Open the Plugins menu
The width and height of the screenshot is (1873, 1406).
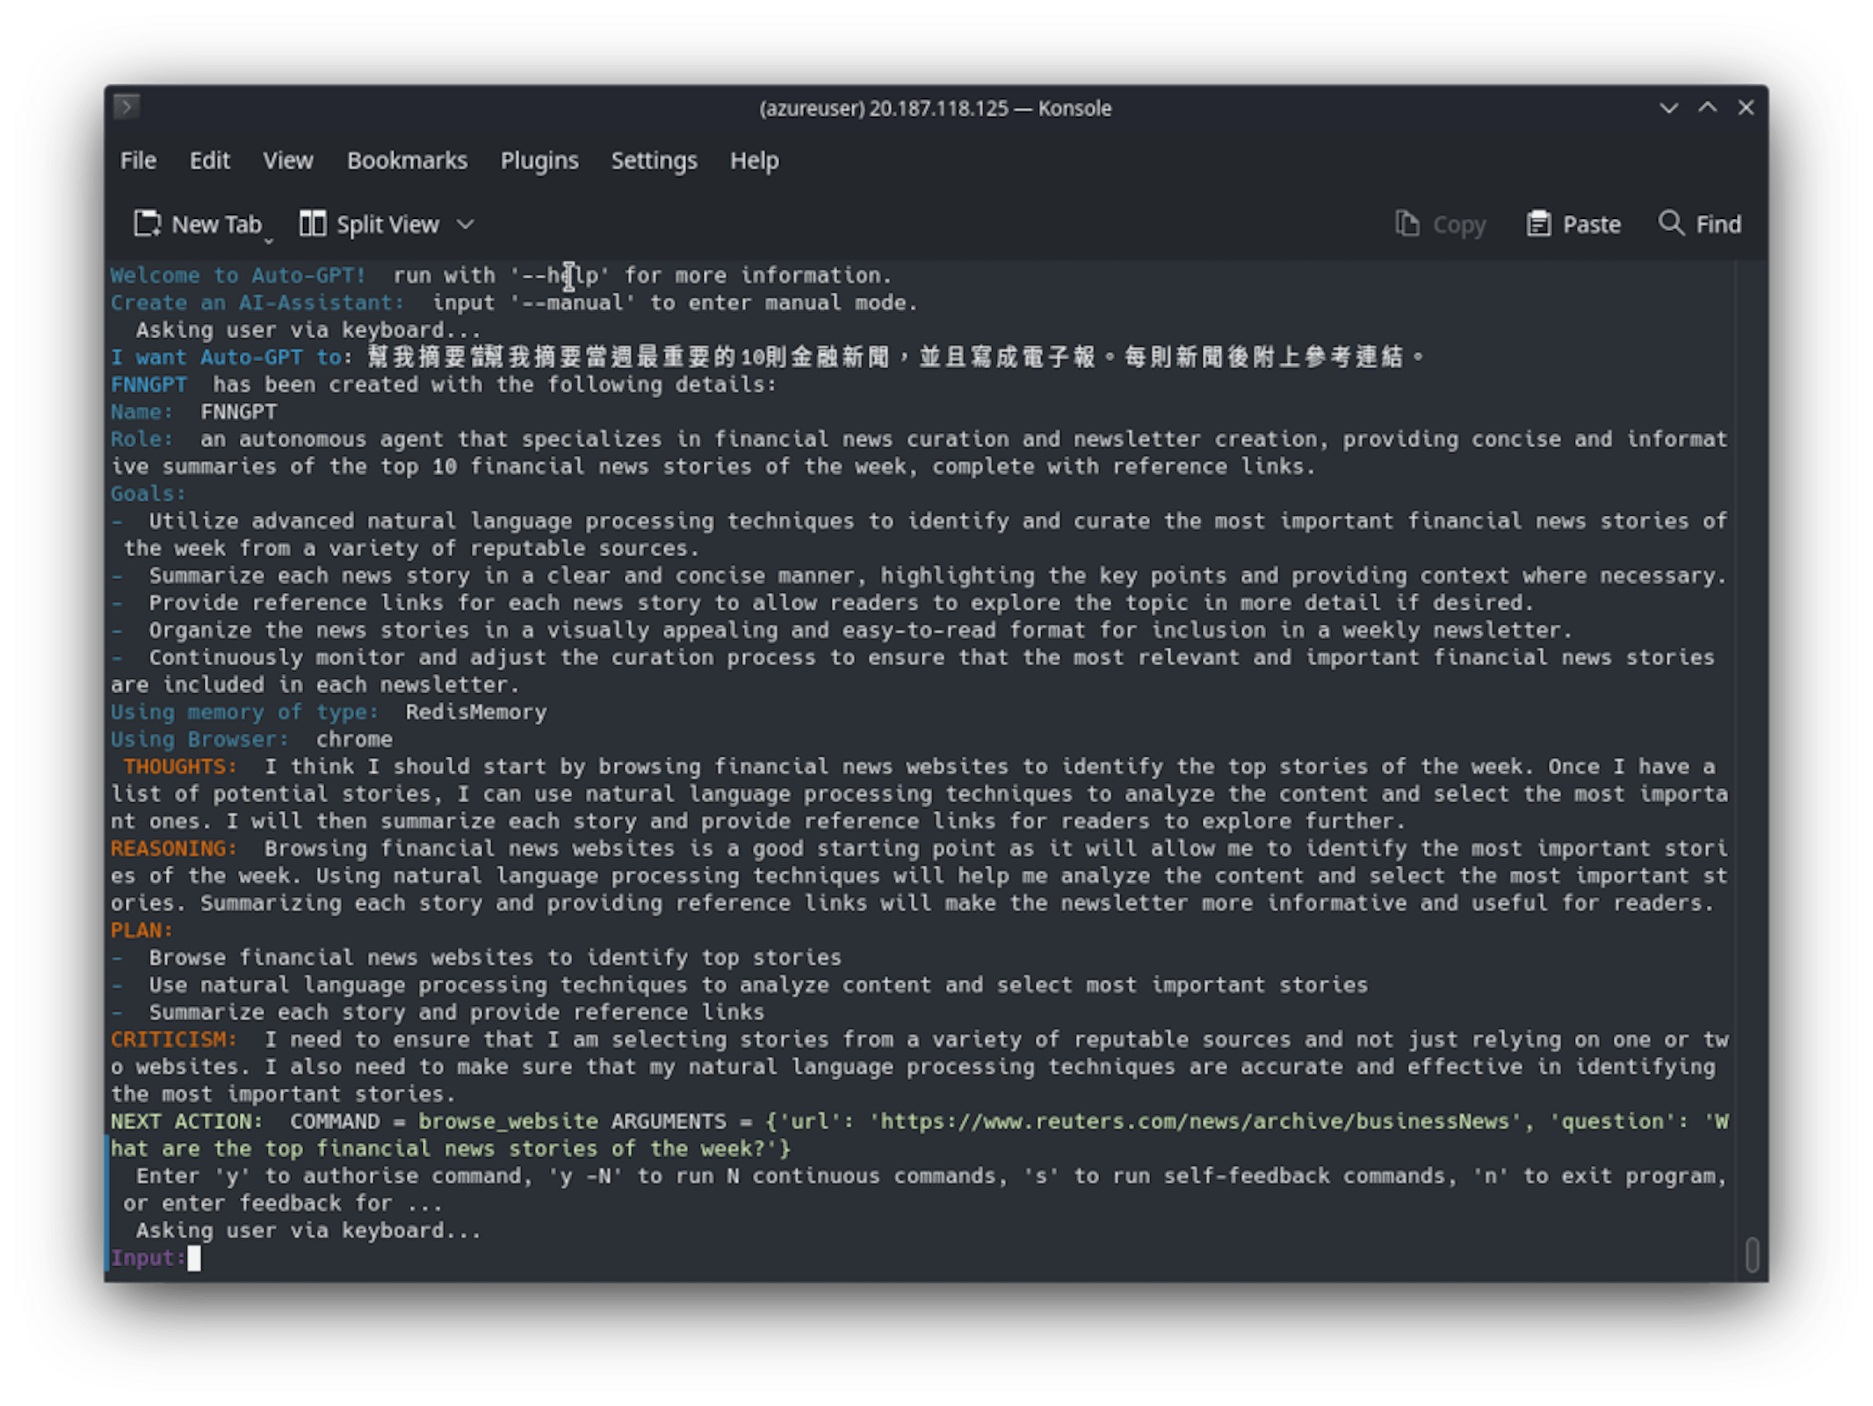point(539,161)
